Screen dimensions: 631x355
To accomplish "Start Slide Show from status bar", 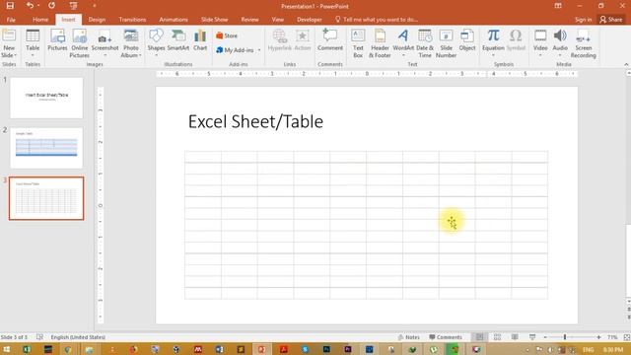I will [532, 337].
